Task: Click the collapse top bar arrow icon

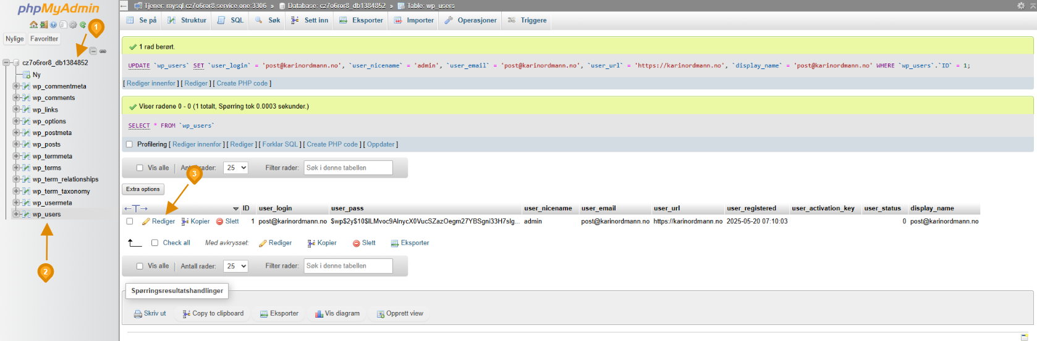Action: tap(1033, 5)
